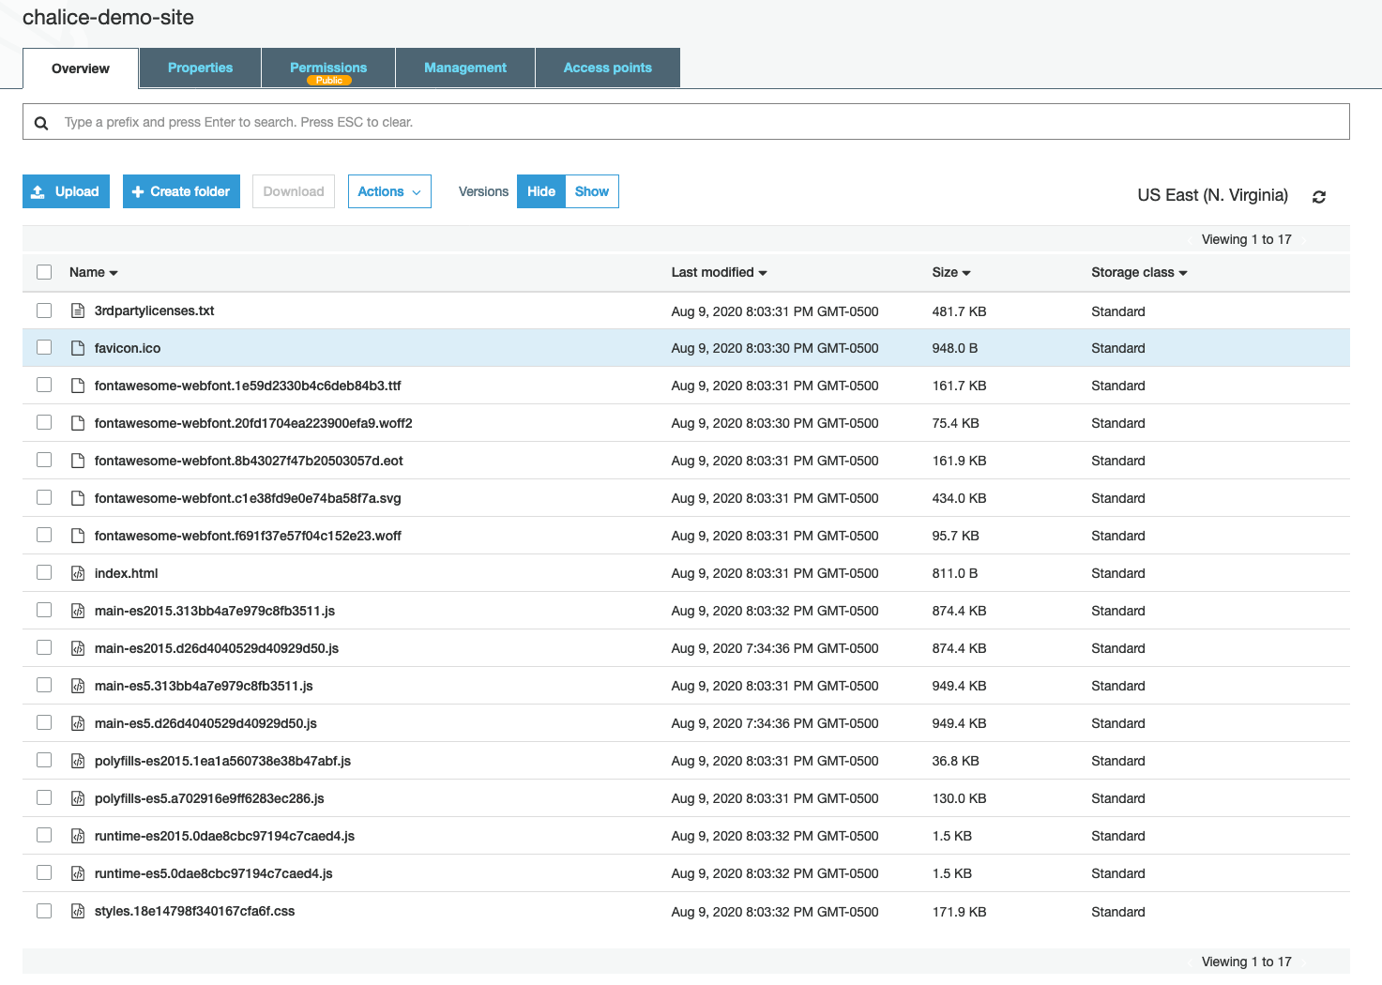Select the Overview tab

81,68
